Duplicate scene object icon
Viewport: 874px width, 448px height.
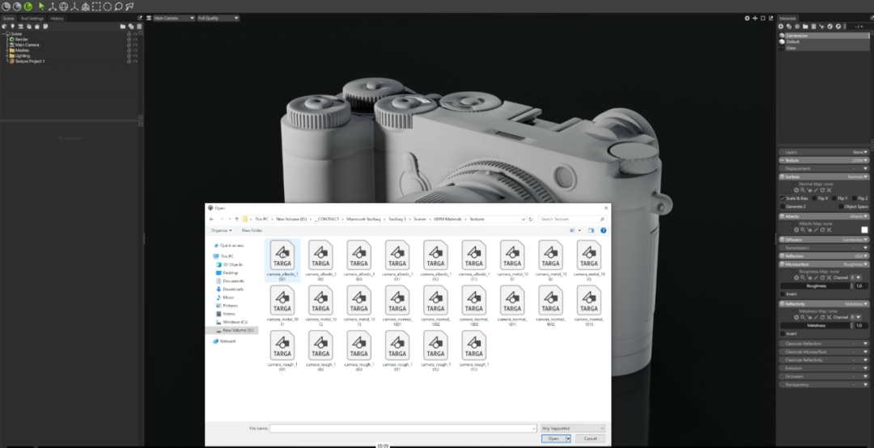click(131, 26)
